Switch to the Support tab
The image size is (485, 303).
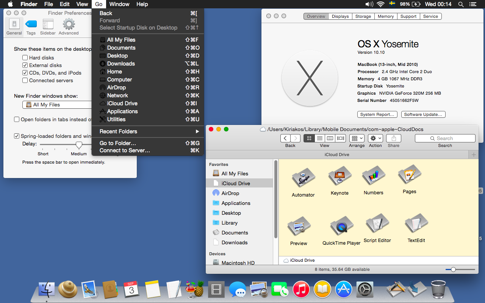(408, 16)
